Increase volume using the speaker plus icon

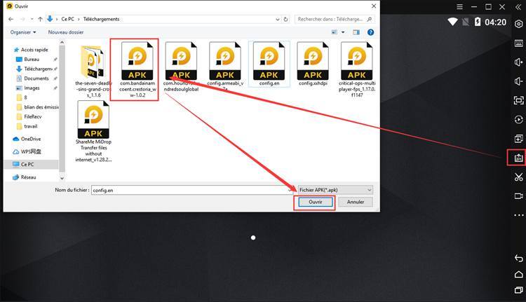(518, 62)
